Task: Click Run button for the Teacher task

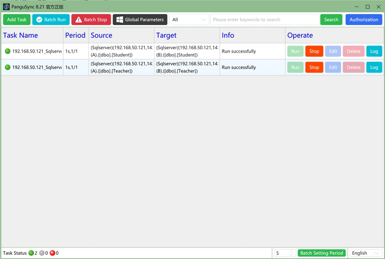Action: [x=295, y=67]
